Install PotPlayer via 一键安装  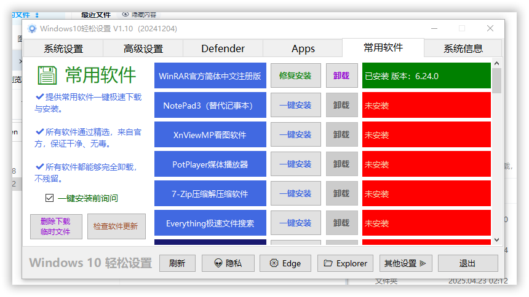[x=295, y=164]
